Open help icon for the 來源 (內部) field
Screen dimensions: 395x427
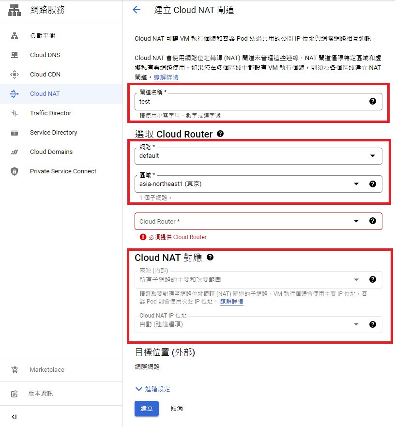[x=373, y=279]
